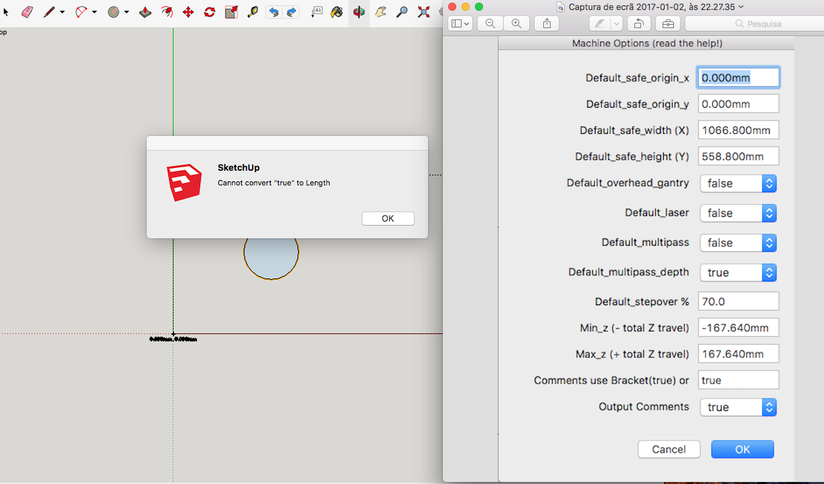Expand the Output Comments dropdown
824x484 pixels.
[738, 407]
